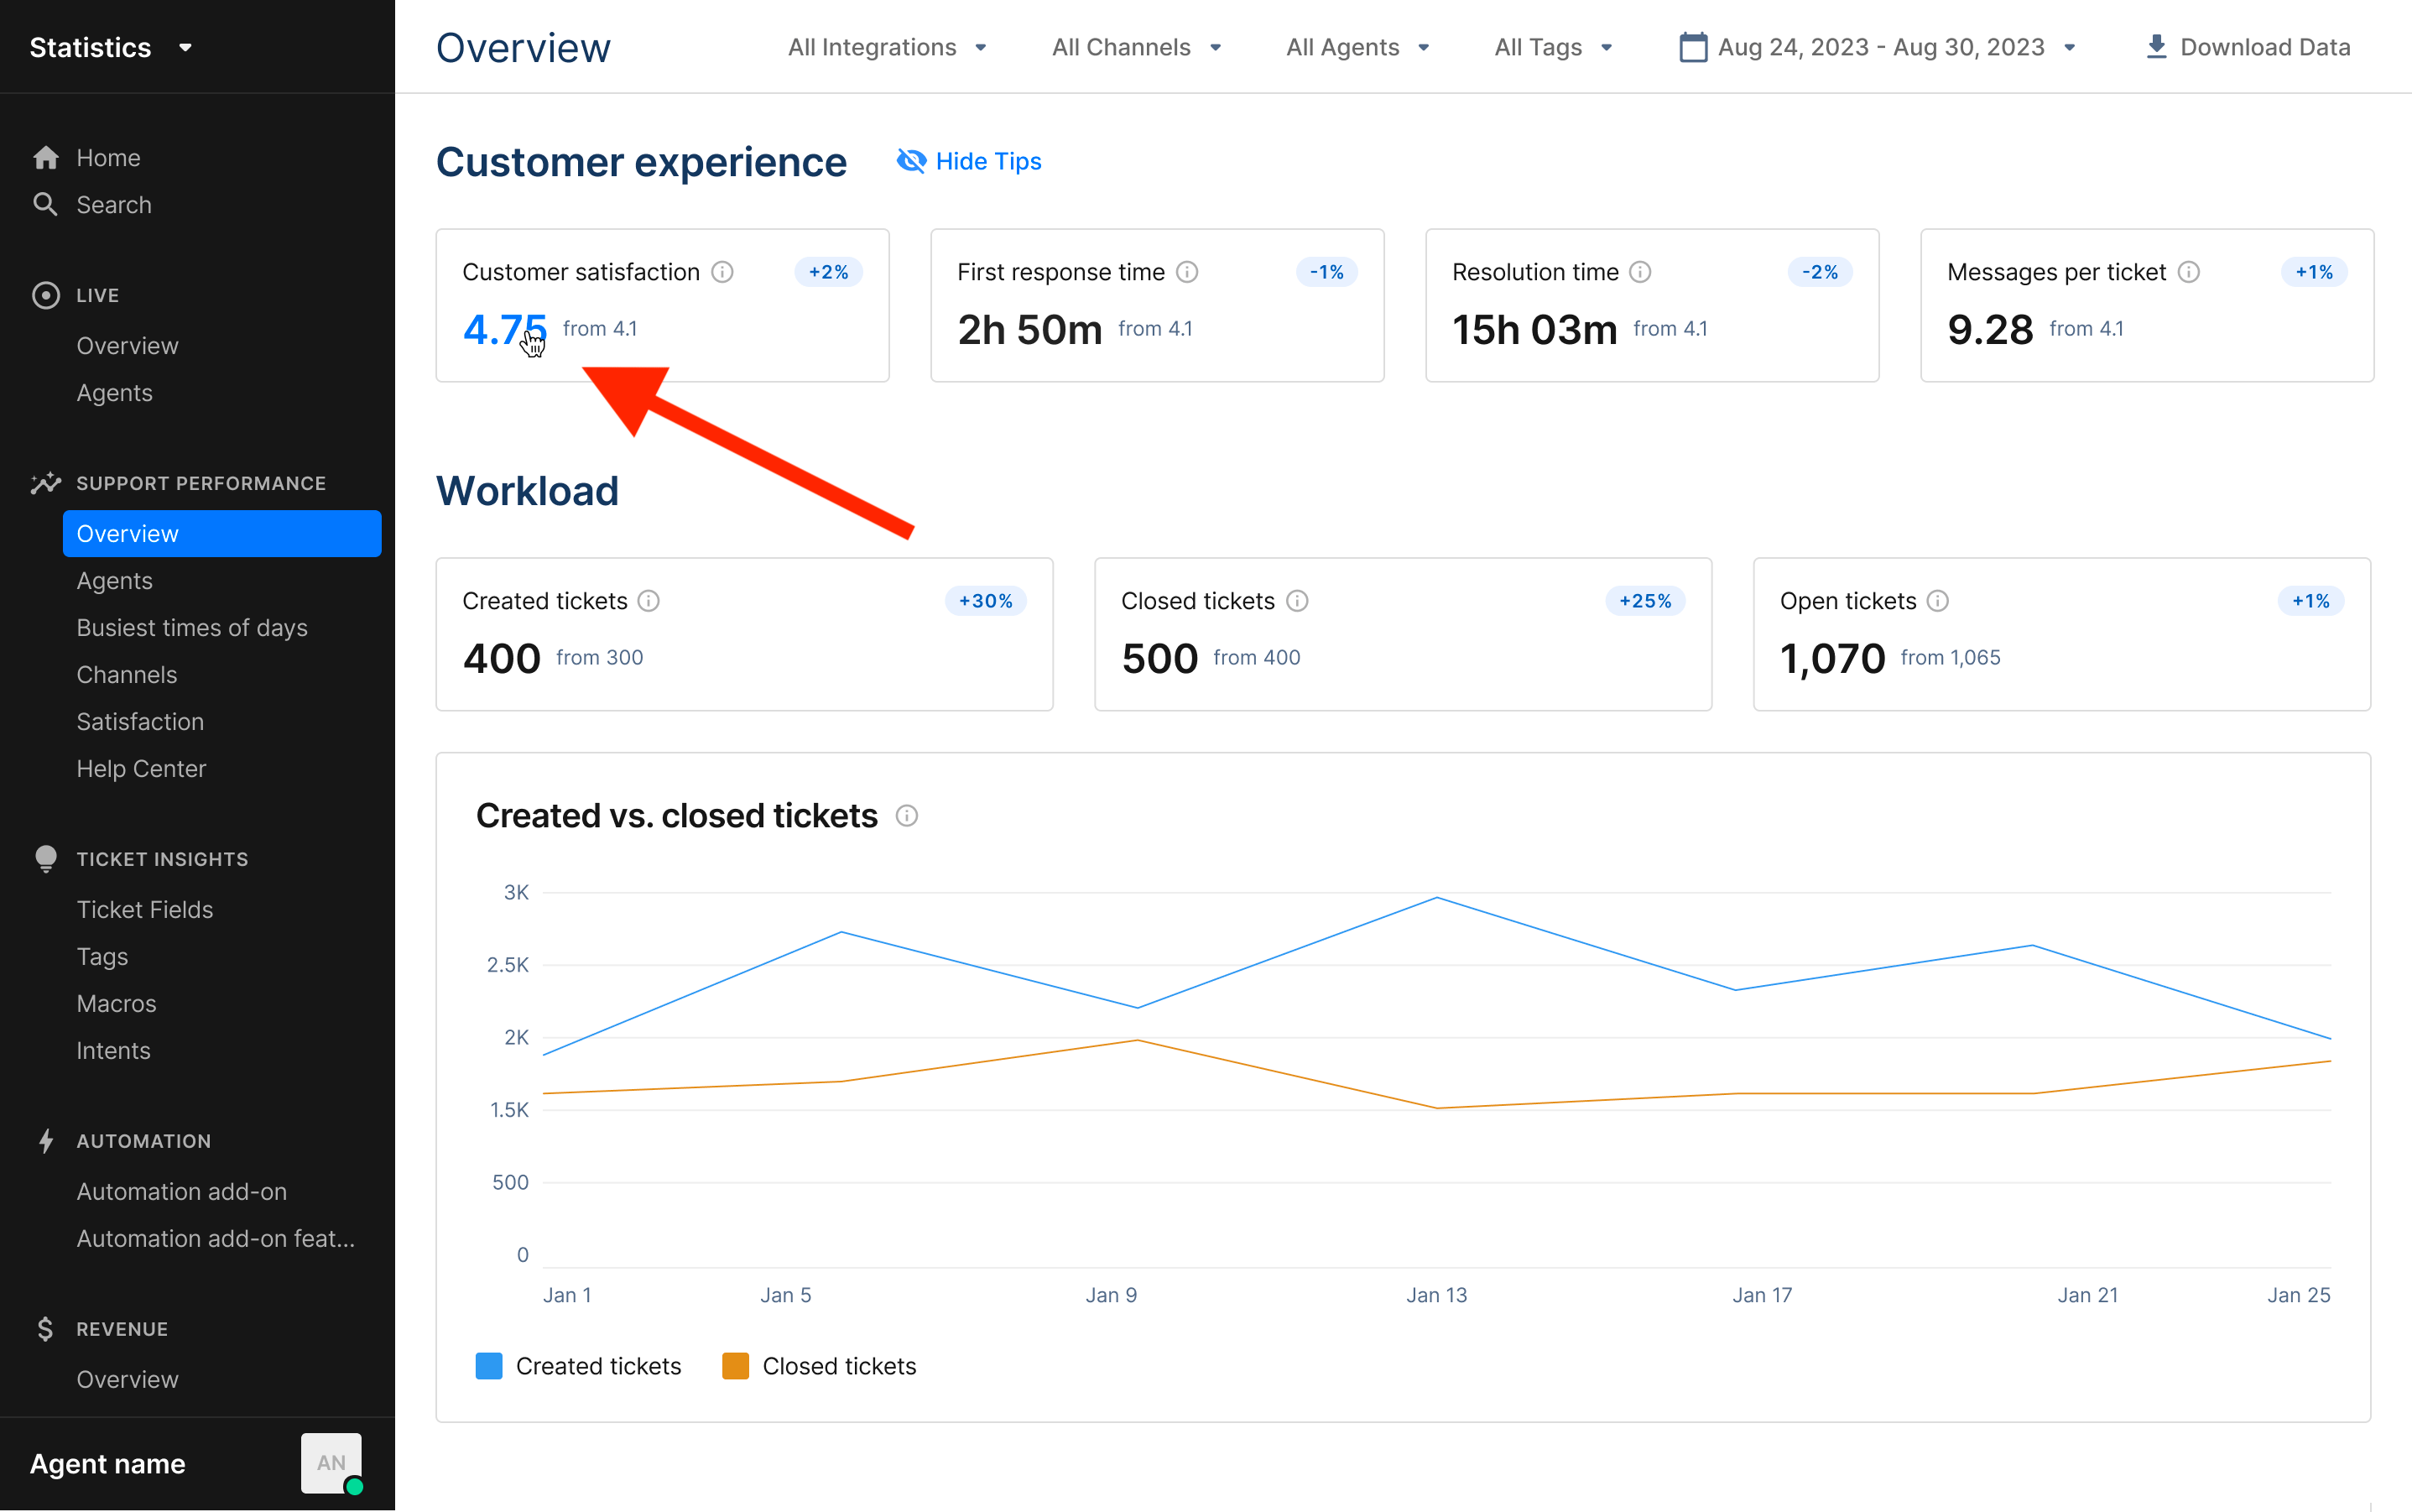The width and height of the screenshot is (2412, 1512).
Task: Open the Statistics dropdown menu
Action: pos(111,47)
